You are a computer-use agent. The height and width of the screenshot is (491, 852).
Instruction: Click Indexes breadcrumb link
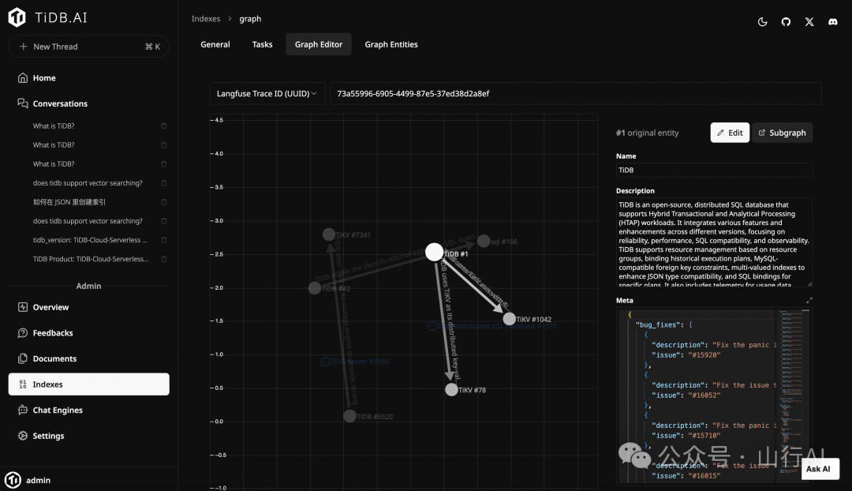(x=206, y=18)
